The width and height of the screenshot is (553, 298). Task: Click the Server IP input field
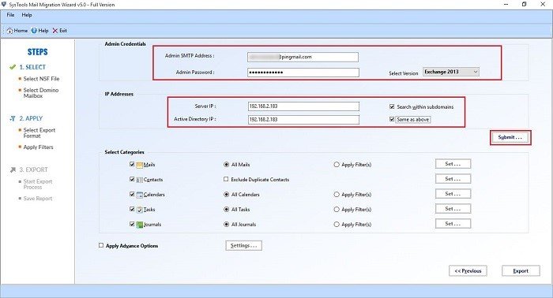(303, 106)
